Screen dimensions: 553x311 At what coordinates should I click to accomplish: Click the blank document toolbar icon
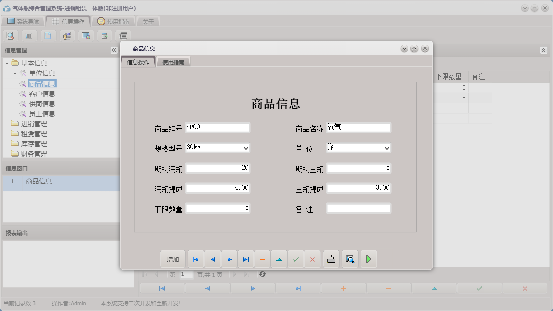[48, 36]
